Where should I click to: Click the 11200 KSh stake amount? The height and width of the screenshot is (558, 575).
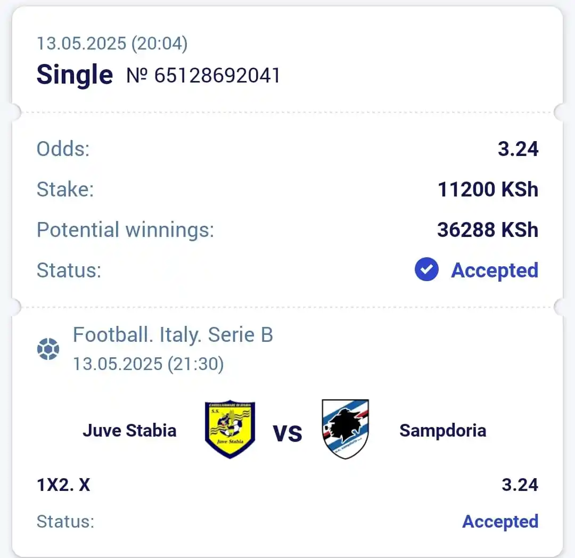tap(488, 190)
